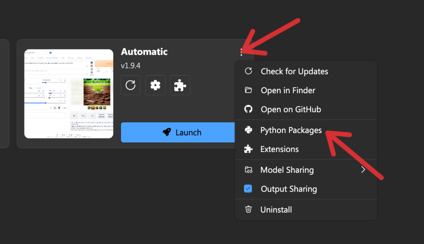Image resolution: width=424 pixels, height=244 pixels.
Task: Click the three-dot more options icon
Action: click(241, 52)
